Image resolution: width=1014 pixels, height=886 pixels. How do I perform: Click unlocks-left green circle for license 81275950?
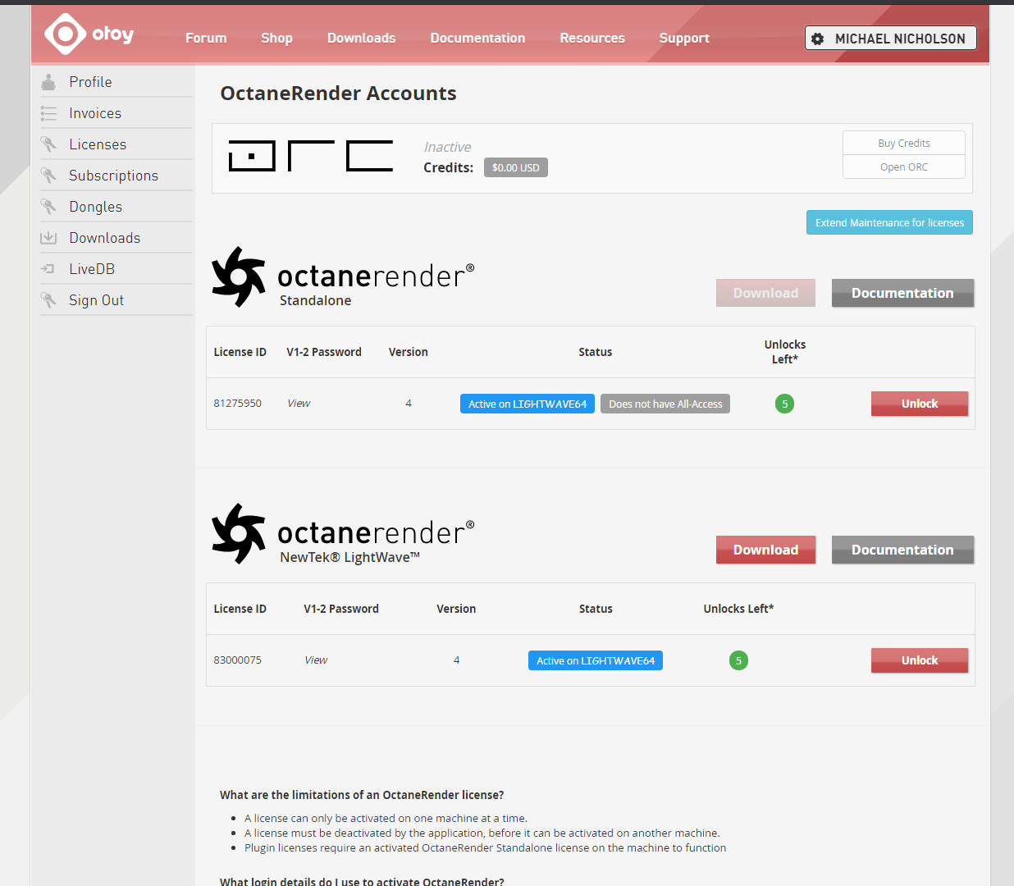click(784, 404)
